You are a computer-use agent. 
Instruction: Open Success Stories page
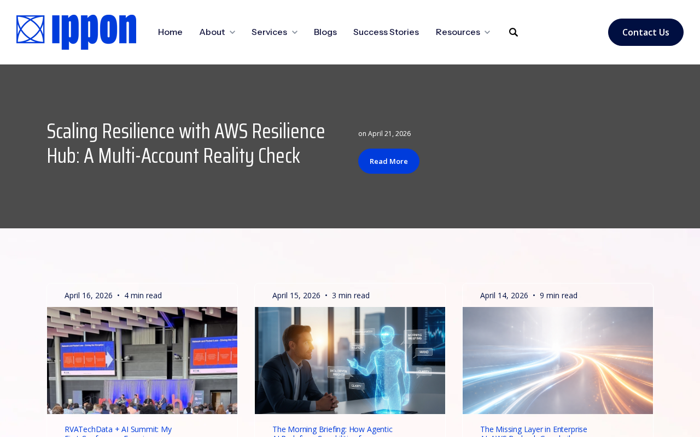386,32
